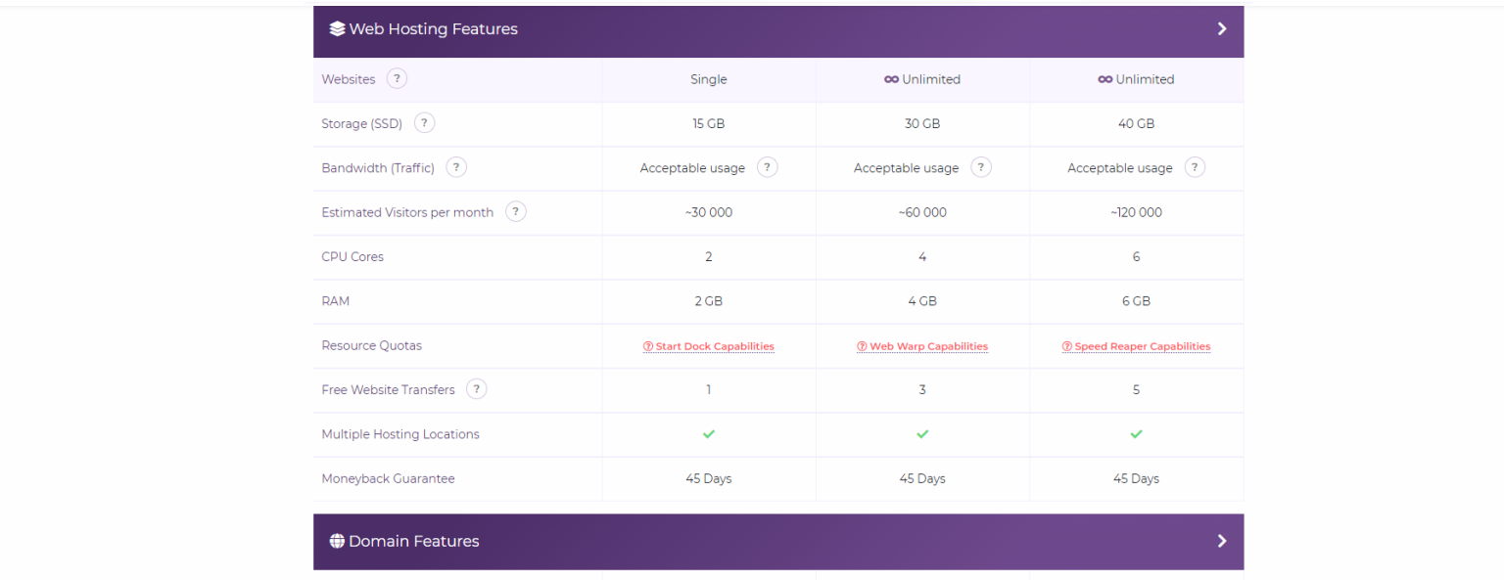The width and height of the screenshot is (1504, 580).
Task: Click the Web Hosting Features header bar
Action: (x=779, y=30)
